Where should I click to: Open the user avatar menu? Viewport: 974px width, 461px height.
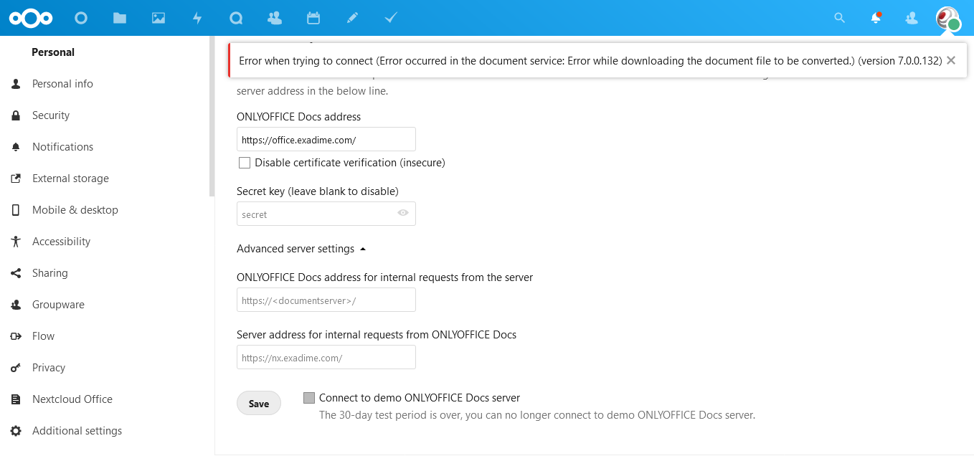(948, 18)
